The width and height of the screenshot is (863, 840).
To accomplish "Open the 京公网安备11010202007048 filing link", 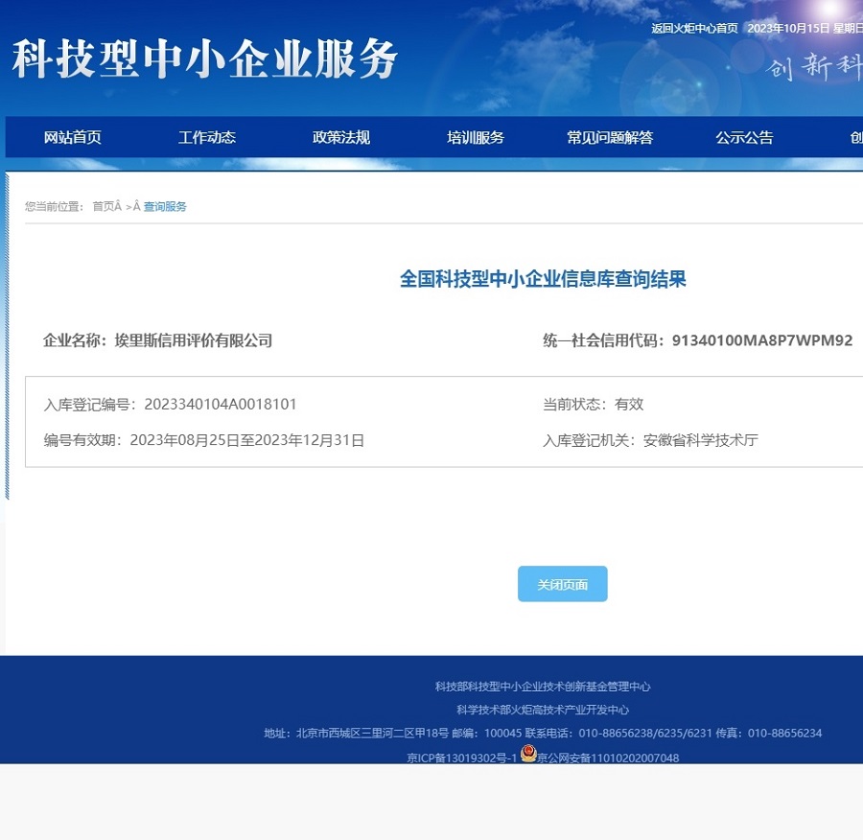I will click(x=607, y=758).
